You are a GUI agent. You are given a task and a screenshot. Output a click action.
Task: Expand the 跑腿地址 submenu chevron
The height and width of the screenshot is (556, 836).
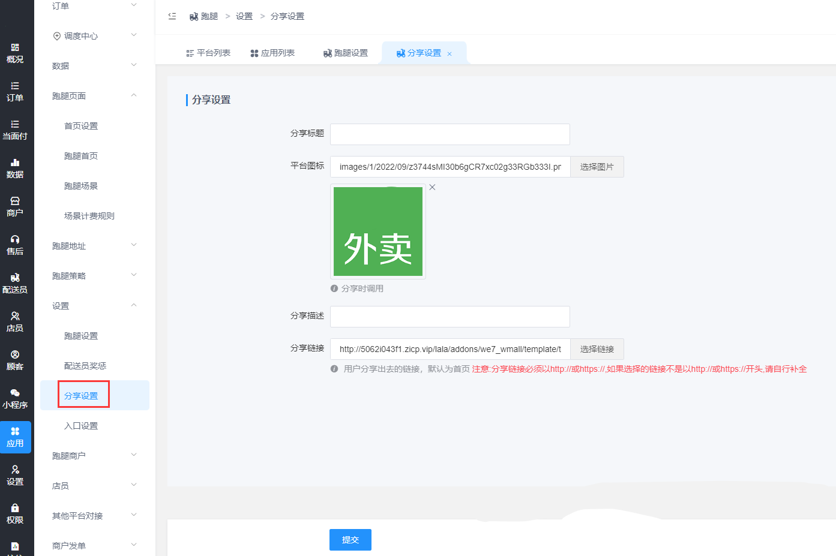(x=134, y=245)
